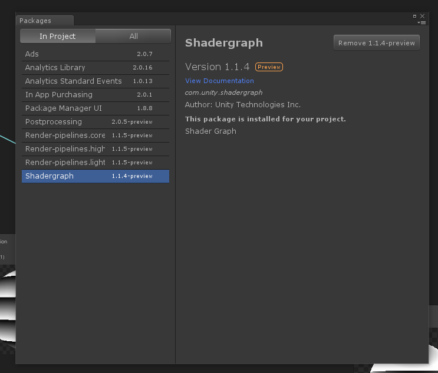Select the Render-pipelines.high package row

pyautogui.click(x=95, y=149)
